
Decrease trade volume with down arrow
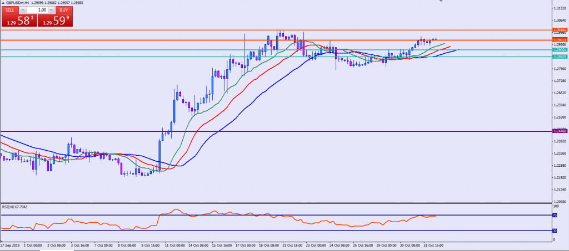click(23, 10)
